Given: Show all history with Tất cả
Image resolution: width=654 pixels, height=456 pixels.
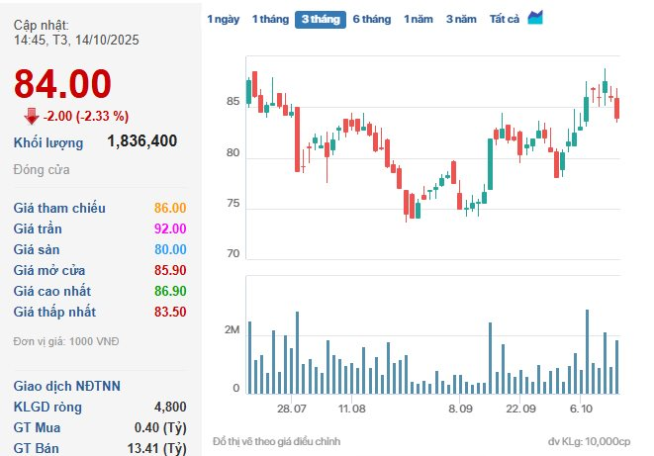Looking at the screenshot, I should (x=505, y=19).
